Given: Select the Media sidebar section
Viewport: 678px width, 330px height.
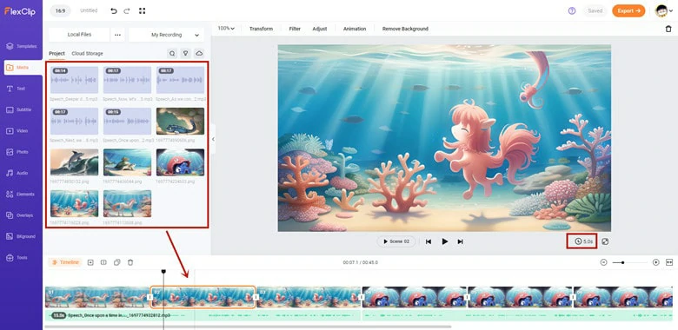Looking at the screenshot, I should point(23,68).
